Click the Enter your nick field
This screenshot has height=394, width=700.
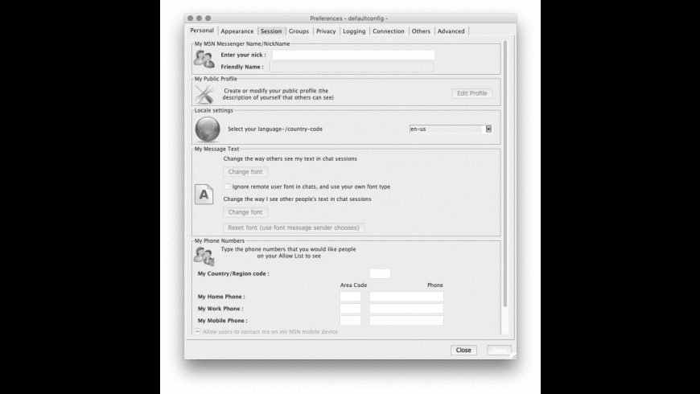point(353,55)
